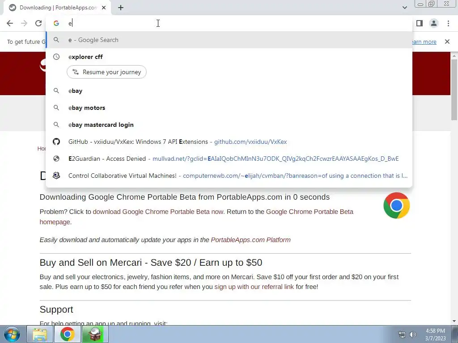Open a new tab with the plus button

[121, 8]
